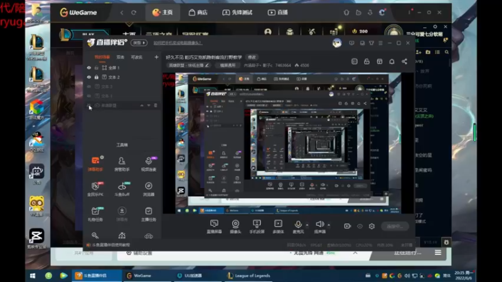The width and height of the screenshot is (502, 282).
Task: Open the 弹幕助手 tool in toolbox
Action: tap(95, 164)
